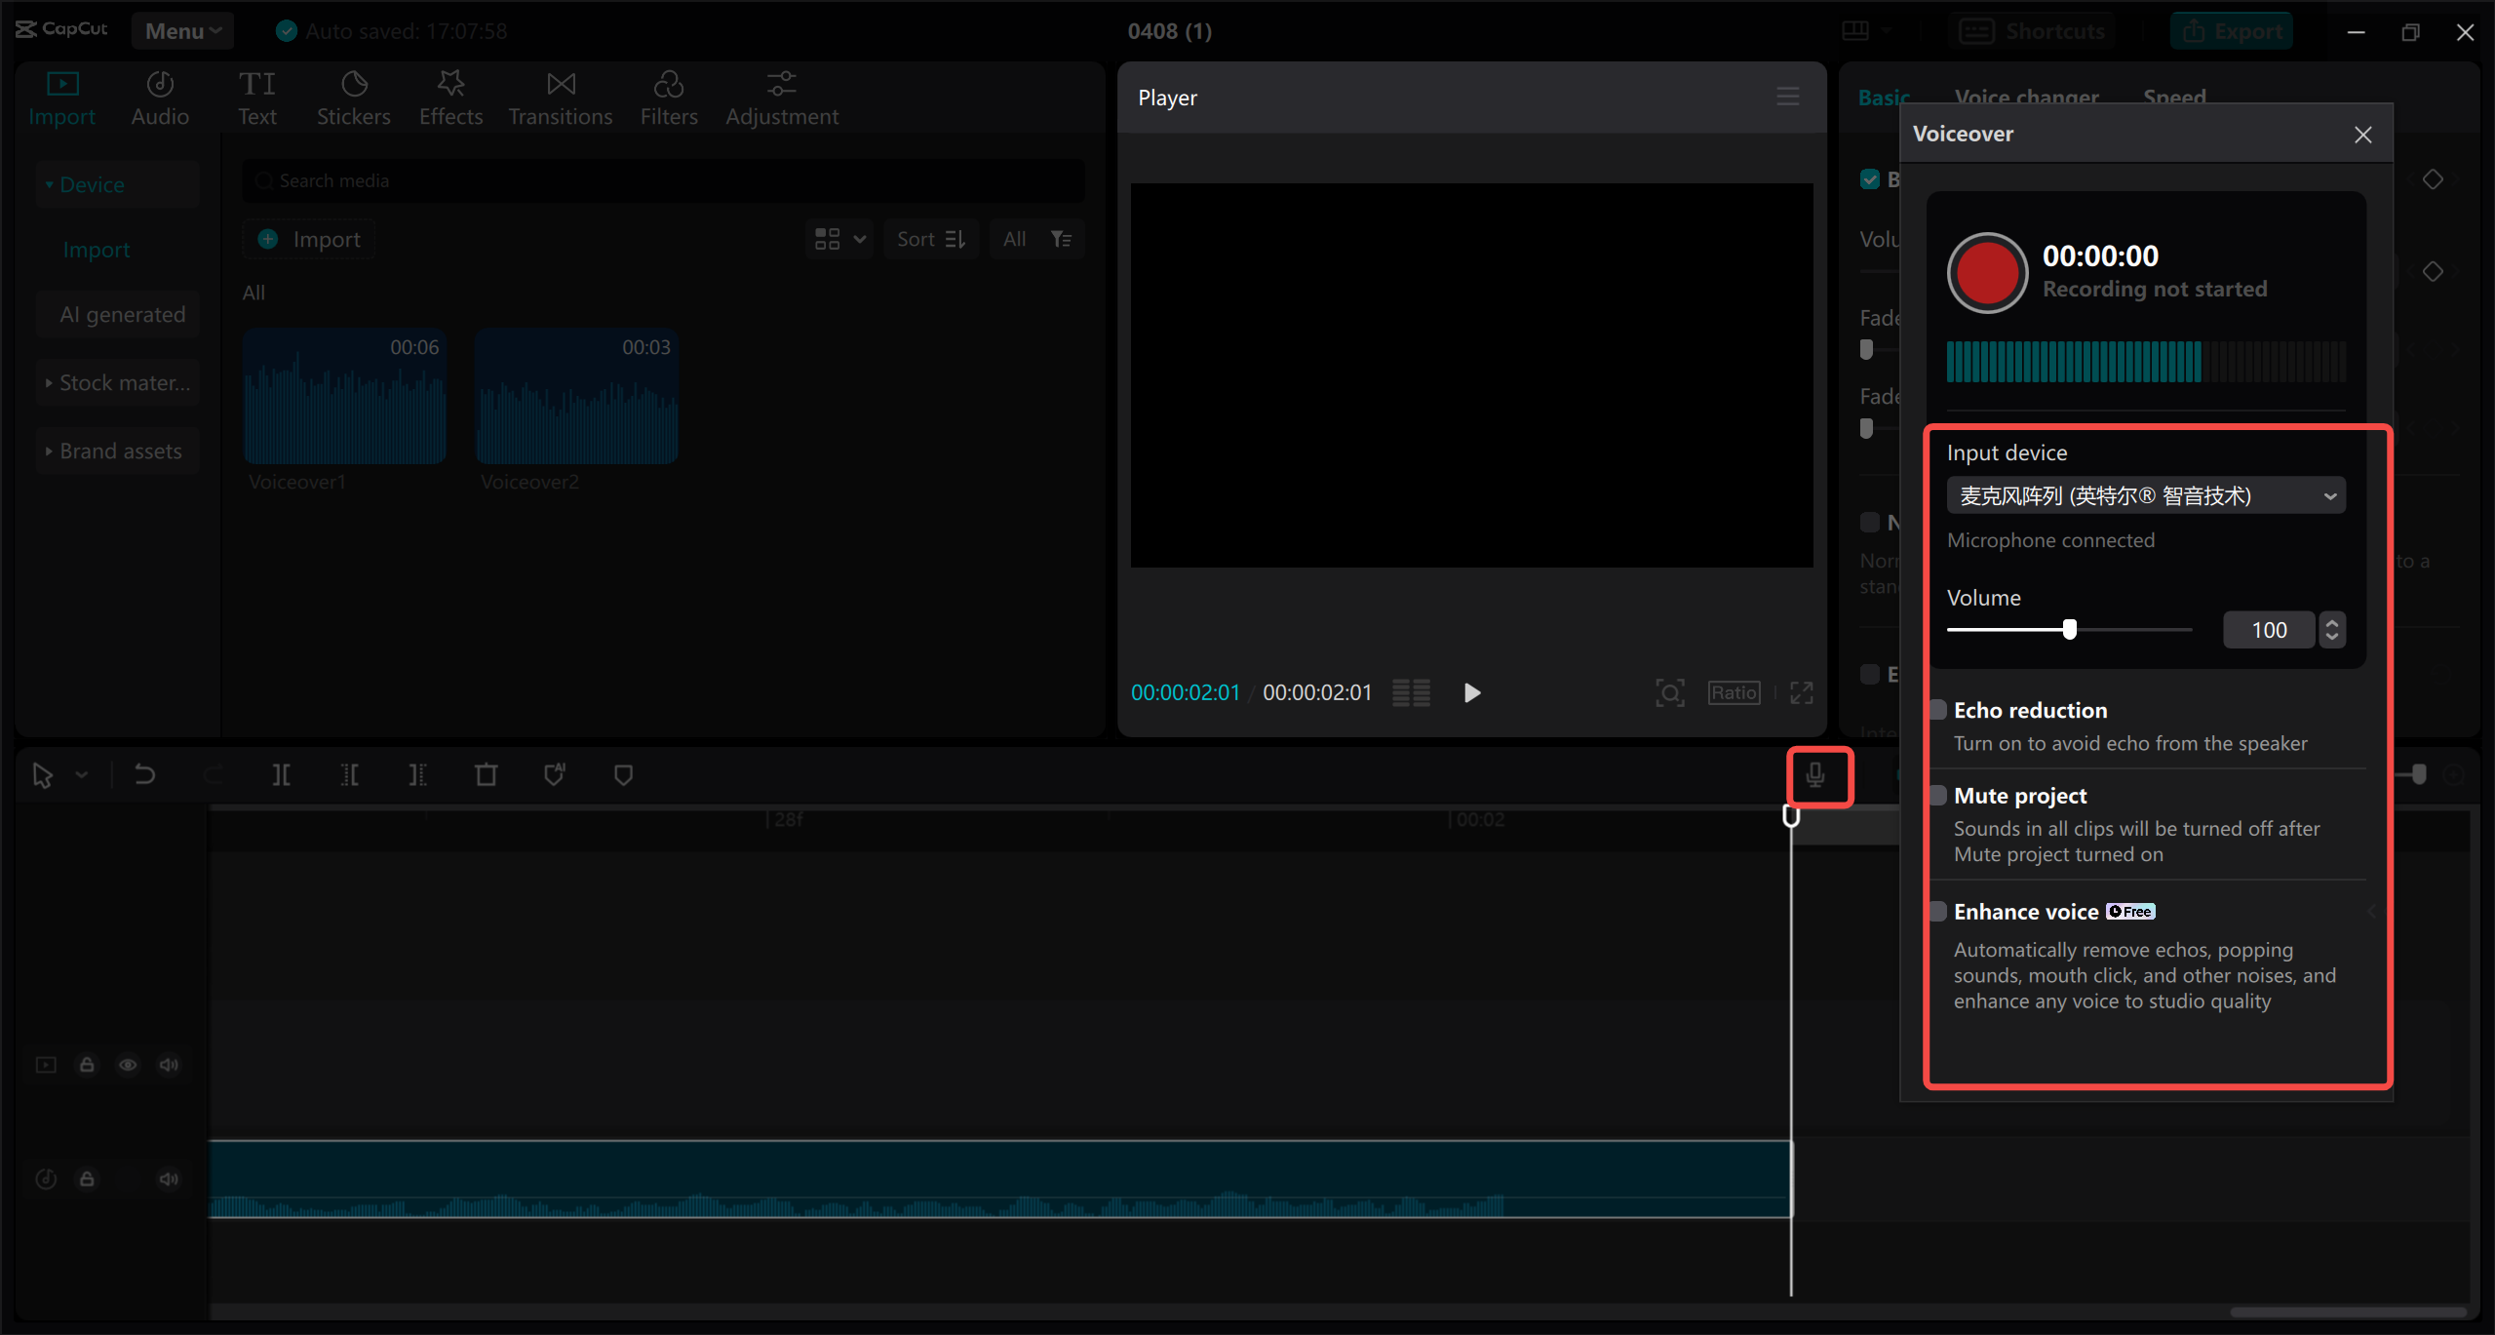Screen dimensions: 2495x1335
Task: Enable Enhance voice checkbox
Action: coord(1940,911)
